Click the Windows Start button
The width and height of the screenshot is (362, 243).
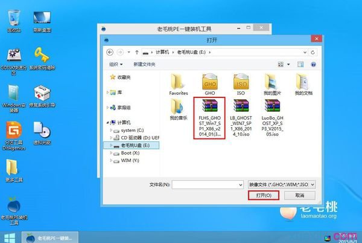pos(10,238)
